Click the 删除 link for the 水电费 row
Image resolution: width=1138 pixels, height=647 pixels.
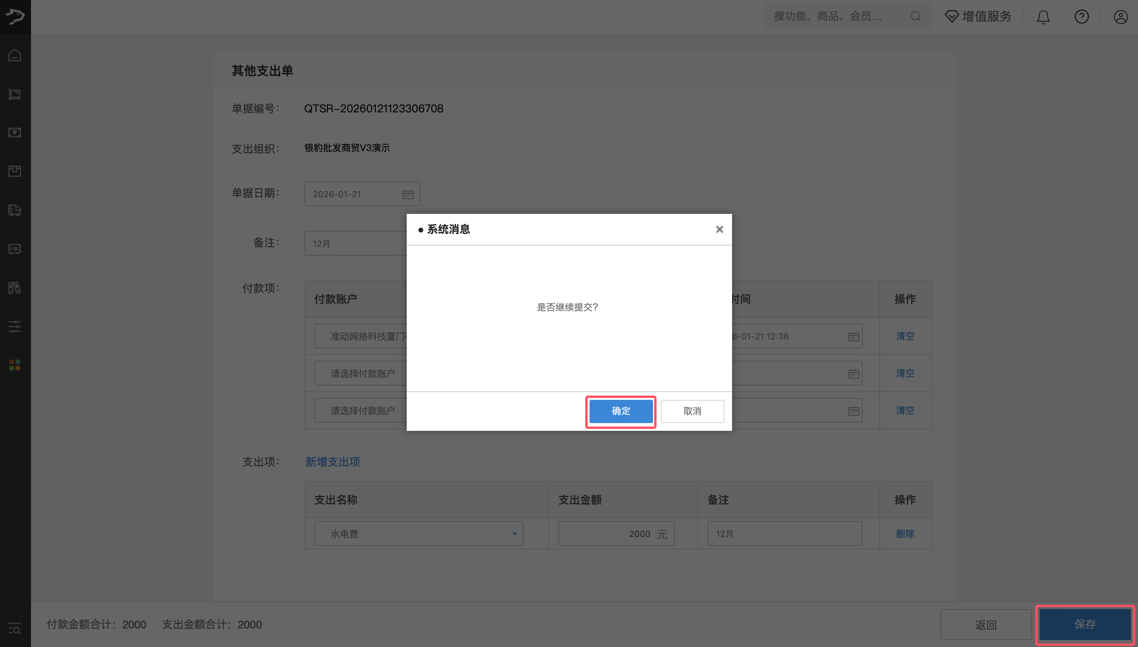tap(905, 534)
